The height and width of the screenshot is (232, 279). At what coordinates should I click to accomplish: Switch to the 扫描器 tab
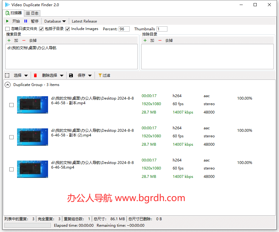14,13
